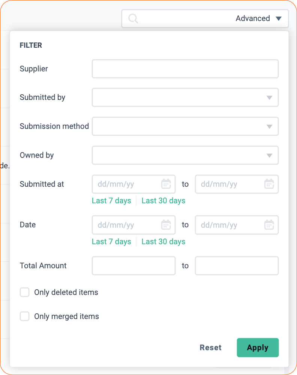This screenshot has width=297, height=375.
Task: Open Date start calendar icon
Action: tap(166, 225)
